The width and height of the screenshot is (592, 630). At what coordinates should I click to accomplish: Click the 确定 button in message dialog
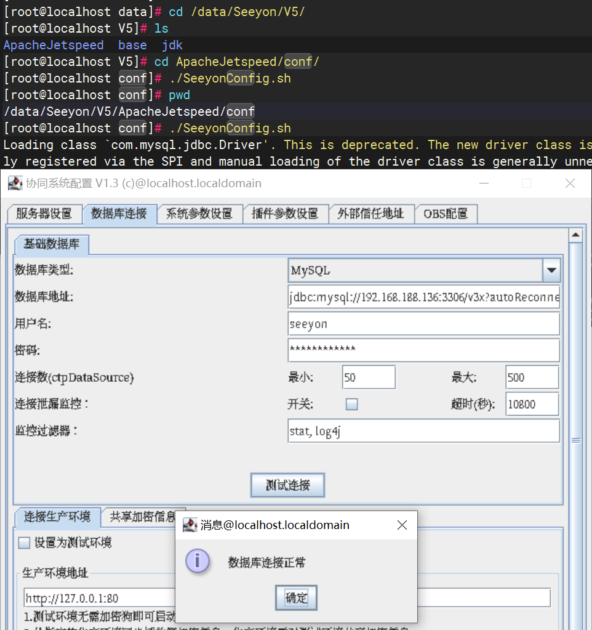point(296,598)
